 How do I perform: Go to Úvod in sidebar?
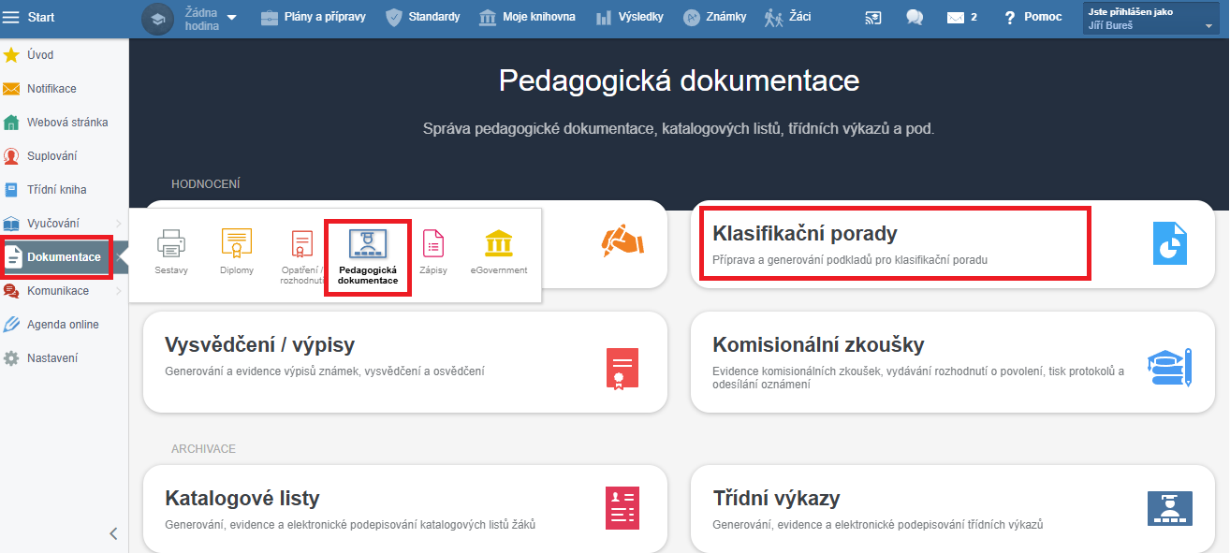64,55
